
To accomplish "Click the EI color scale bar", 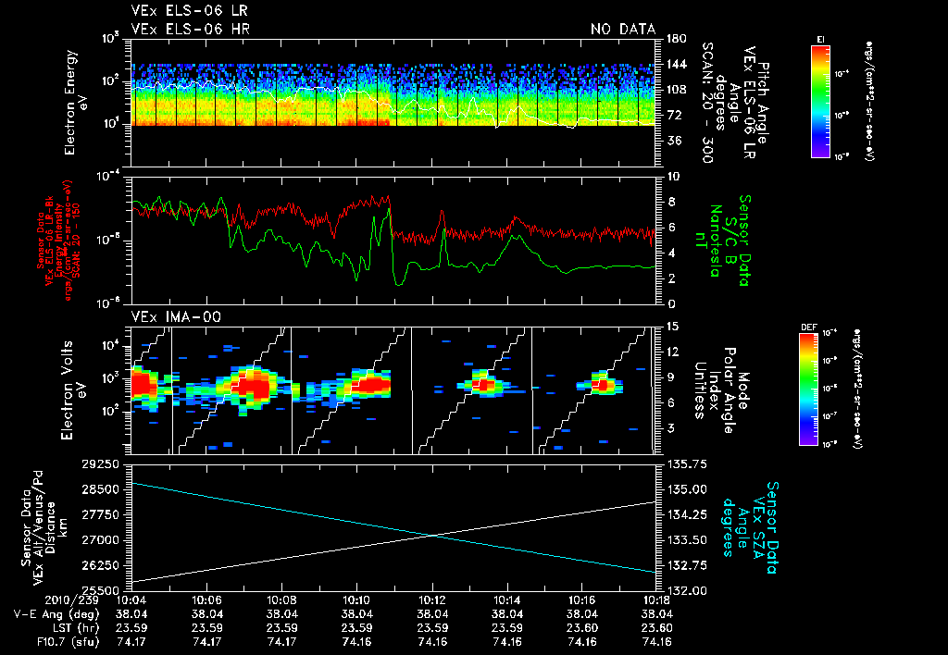I will click(821, 101).
